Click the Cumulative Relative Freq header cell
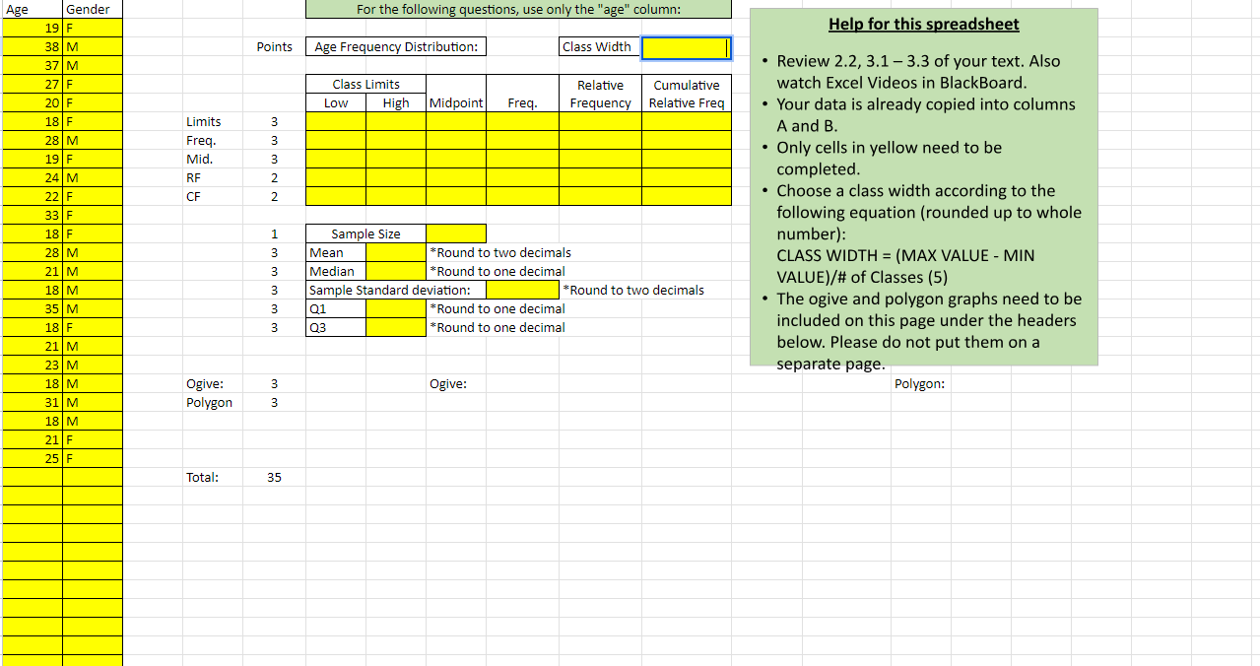 (686, 94)
